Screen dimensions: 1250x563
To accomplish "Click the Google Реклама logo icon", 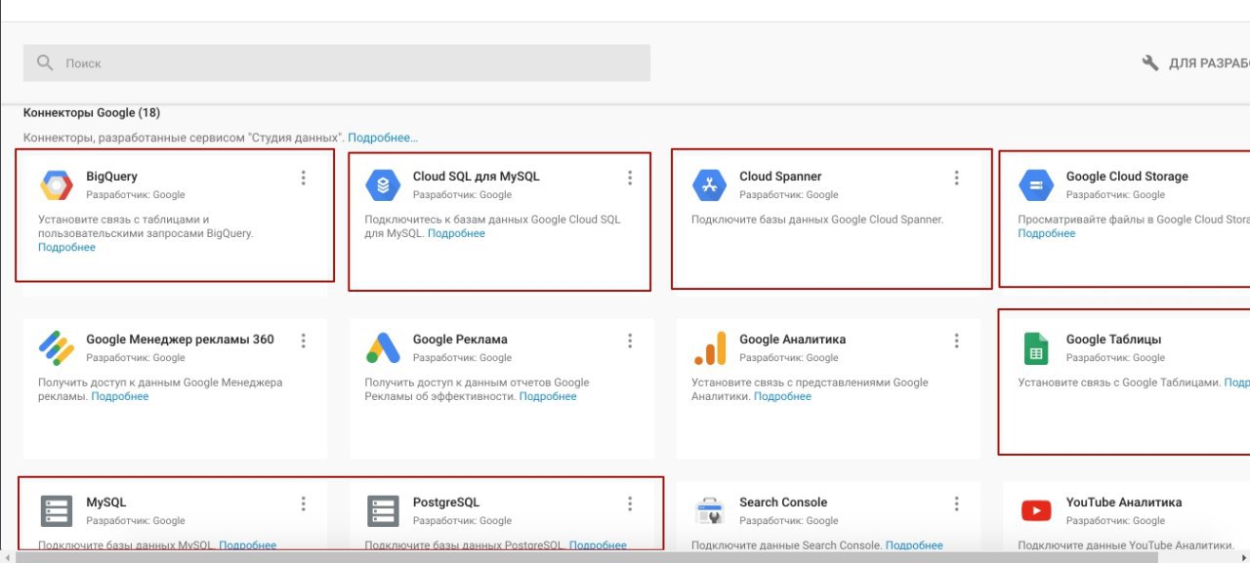I will tap(382, 347).
